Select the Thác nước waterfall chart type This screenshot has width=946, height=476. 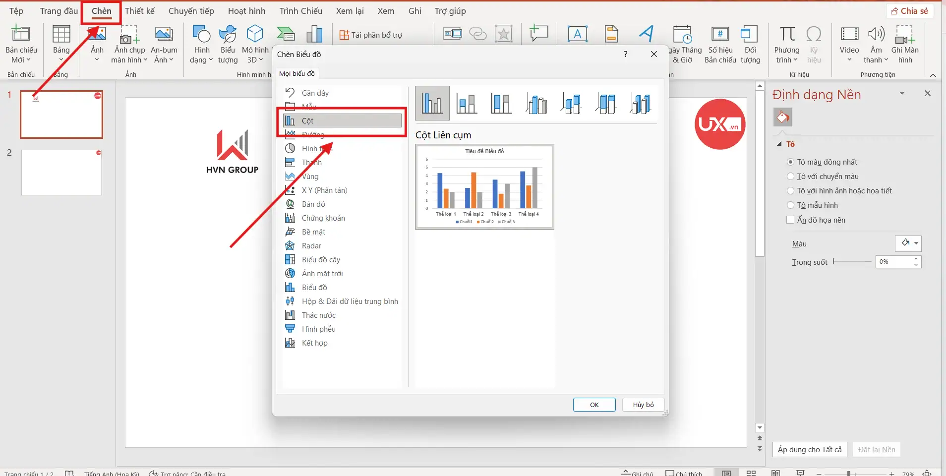click(x=318, y=315)
